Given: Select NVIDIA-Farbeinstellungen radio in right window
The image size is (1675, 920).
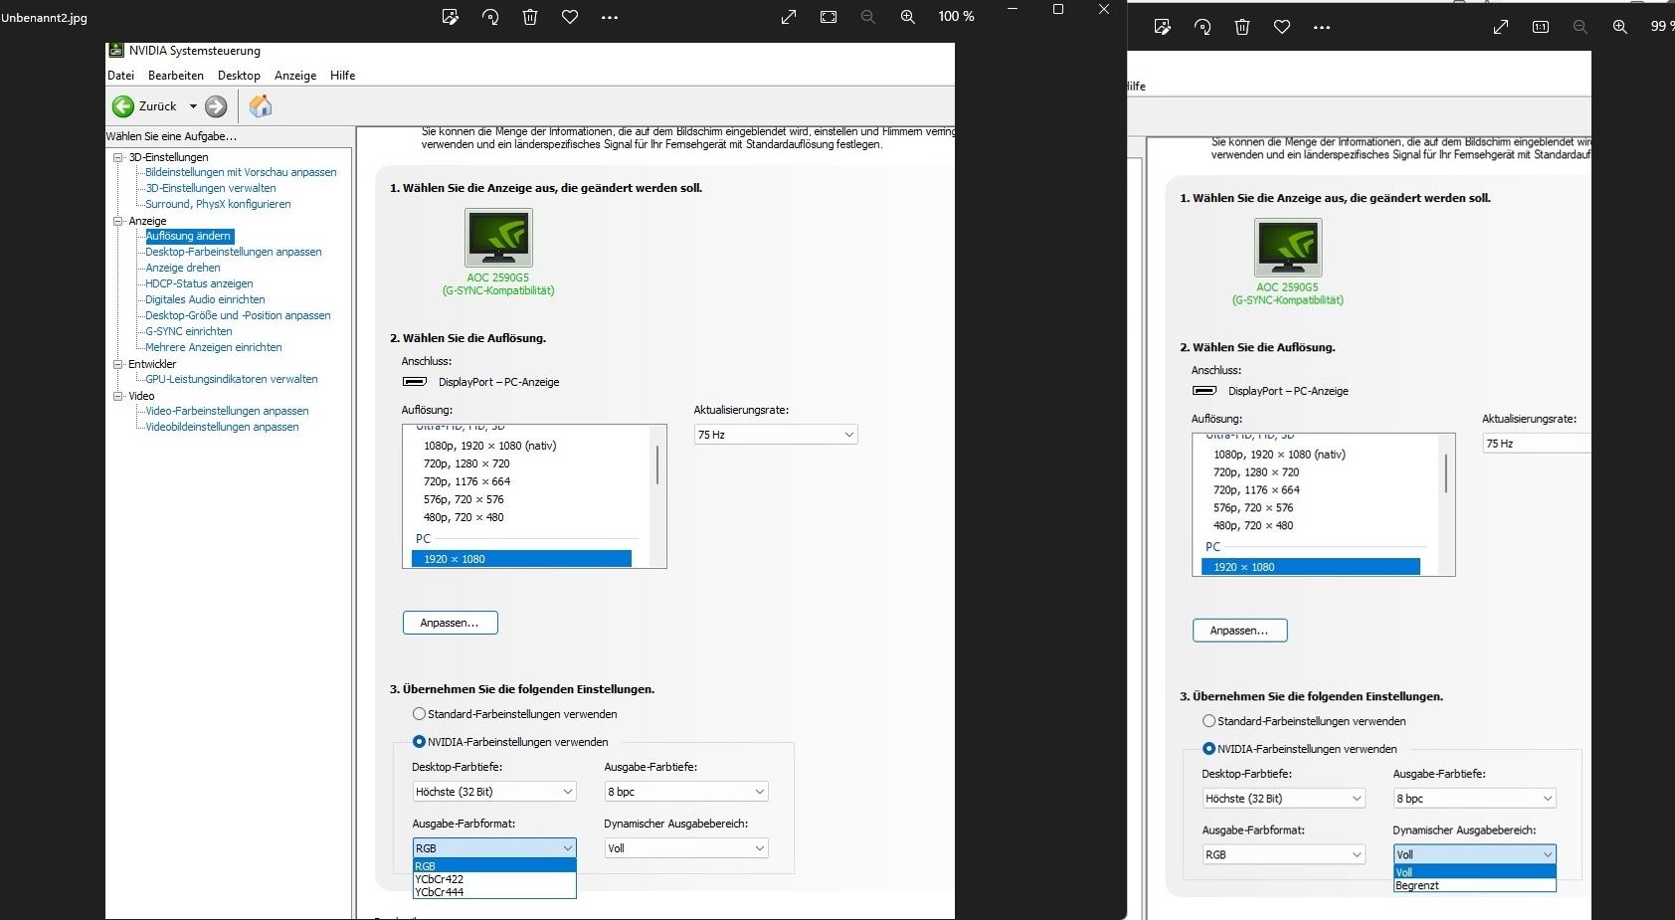Looking at the screenshot, I should (x=1209, y=749).
